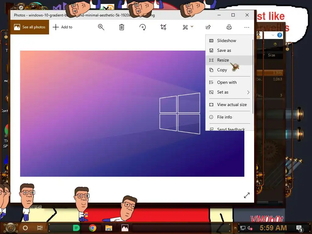Open Cortana circle on taskbar
Image resolution: width=312 pixels, height=234 pixels.
click(x=25, y=228)
